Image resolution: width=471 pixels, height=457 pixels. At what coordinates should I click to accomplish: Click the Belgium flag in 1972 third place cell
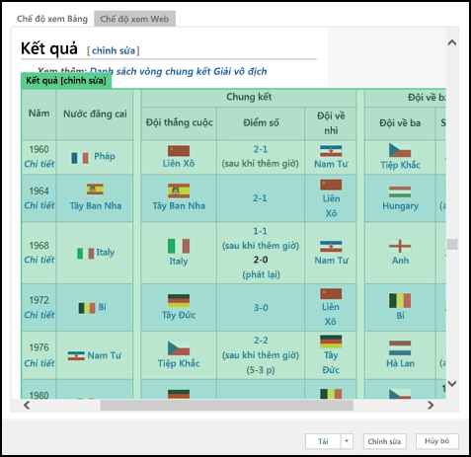400,301
